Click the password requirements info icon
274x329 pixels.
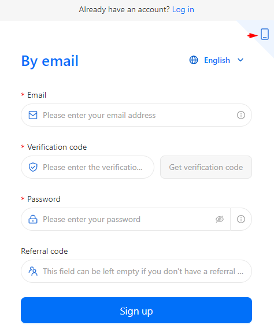(241, 219)
